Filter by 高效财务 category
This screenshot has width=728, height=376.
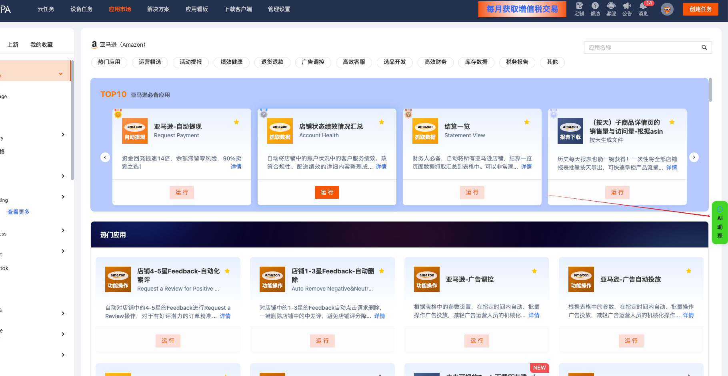436,62
